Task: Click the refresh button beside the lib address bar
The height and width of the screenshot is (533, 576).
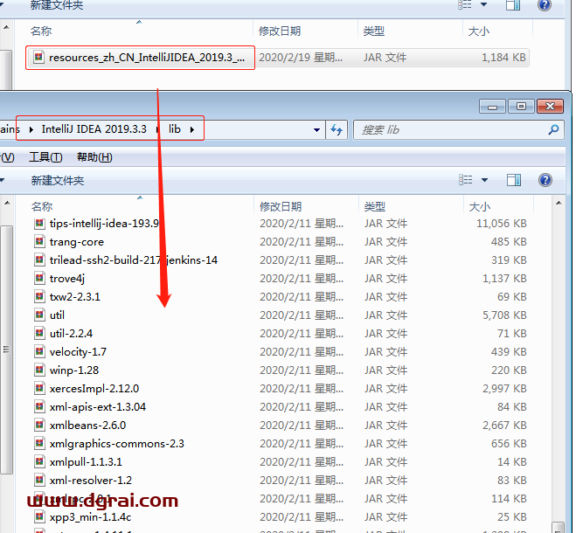Action: tap(337, 129)
